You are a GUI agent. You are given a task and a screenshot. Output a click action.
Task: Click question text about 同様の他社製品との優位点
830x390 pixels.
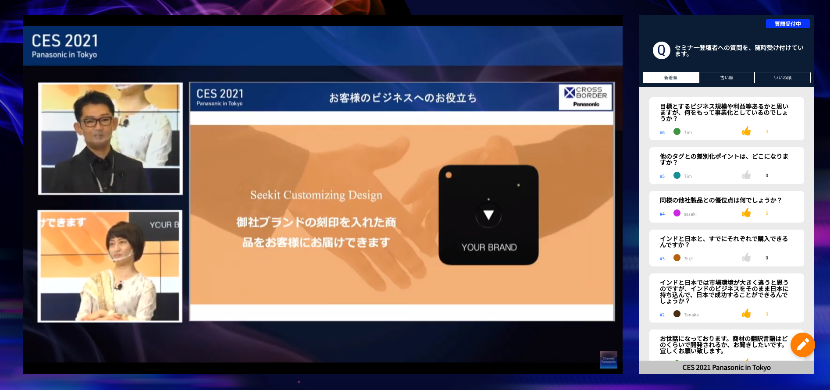(x=721, y=200)
